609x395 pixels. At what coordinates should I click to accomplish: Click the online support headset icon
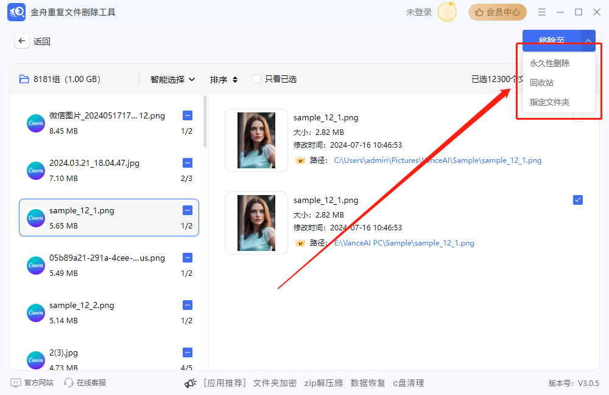coord(69,383)
